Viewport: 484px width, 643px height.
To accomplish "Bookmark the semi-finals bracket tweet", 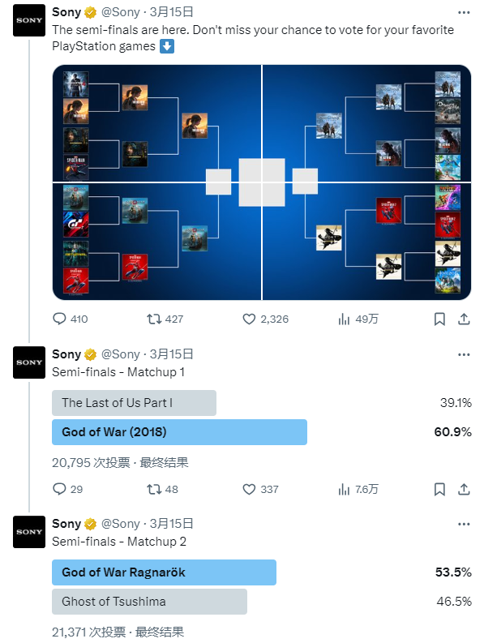I will click(439, 319).
